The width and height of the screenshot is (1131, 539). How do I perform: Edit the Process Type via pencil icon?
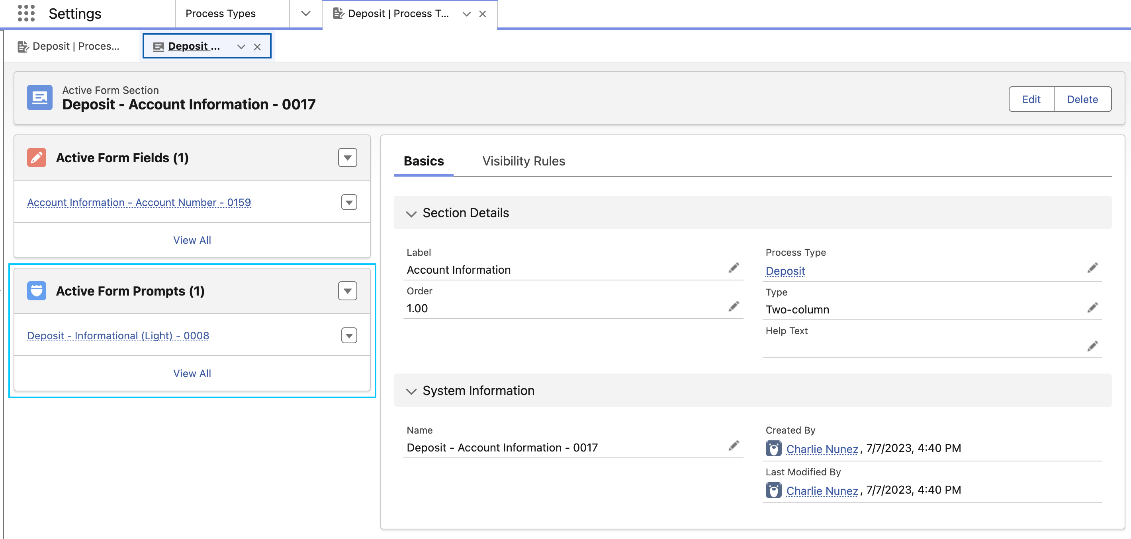click(1092, 268)
